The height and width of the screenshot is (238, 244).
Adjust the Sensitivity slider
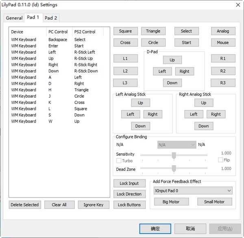coord(174,155)
